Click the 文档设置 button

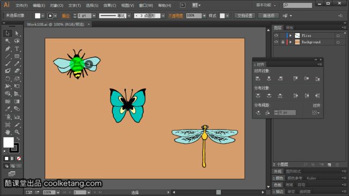[x=245, y=16]
